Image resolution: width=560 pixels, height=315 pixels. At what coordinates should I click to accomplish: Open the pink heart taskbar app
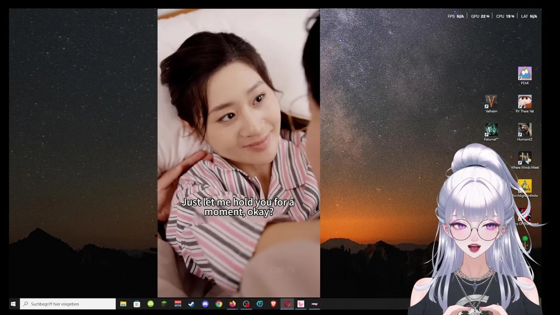coord(301,304)
